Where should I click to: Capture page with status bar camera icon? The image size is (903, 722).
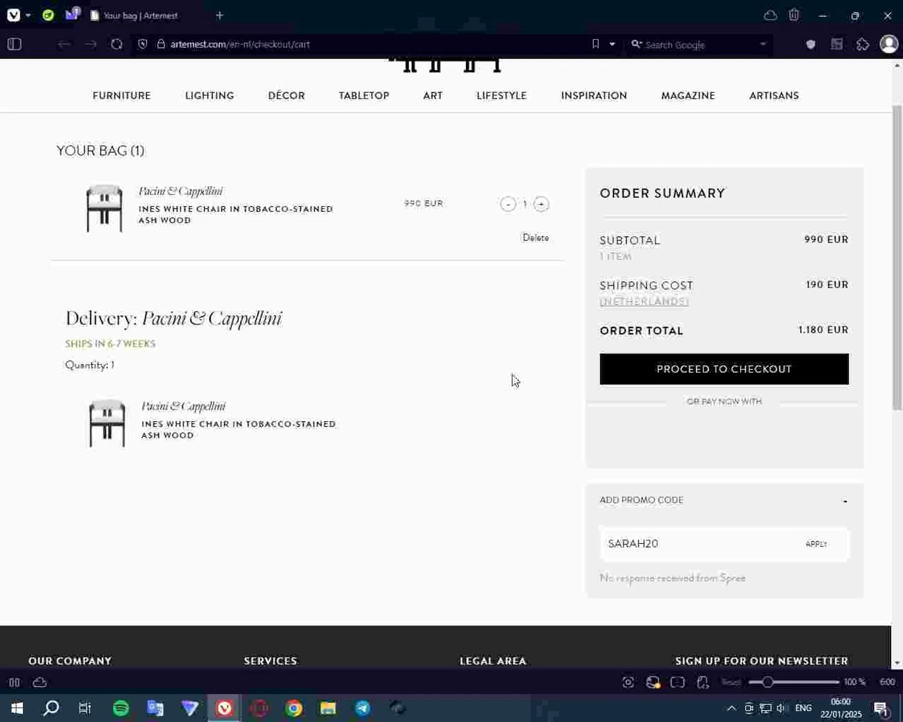[x=628, y=682]
